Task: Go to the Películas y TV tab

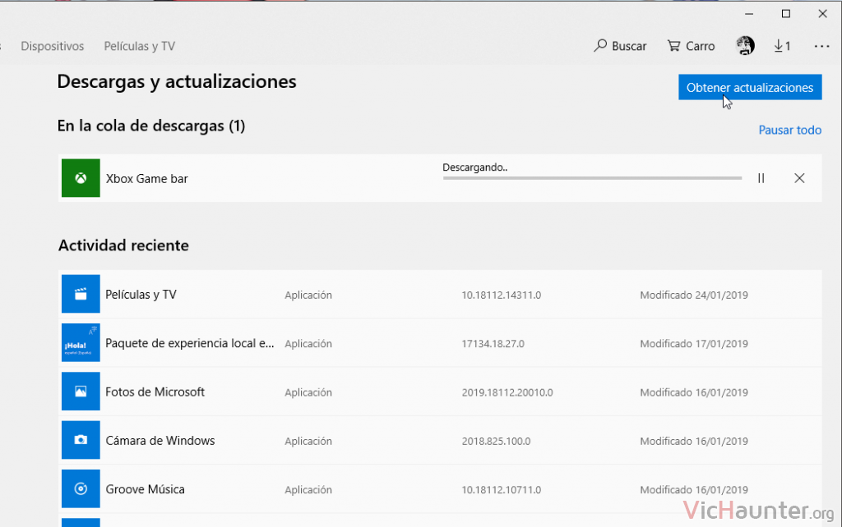Action: click(x=140, y=46)
